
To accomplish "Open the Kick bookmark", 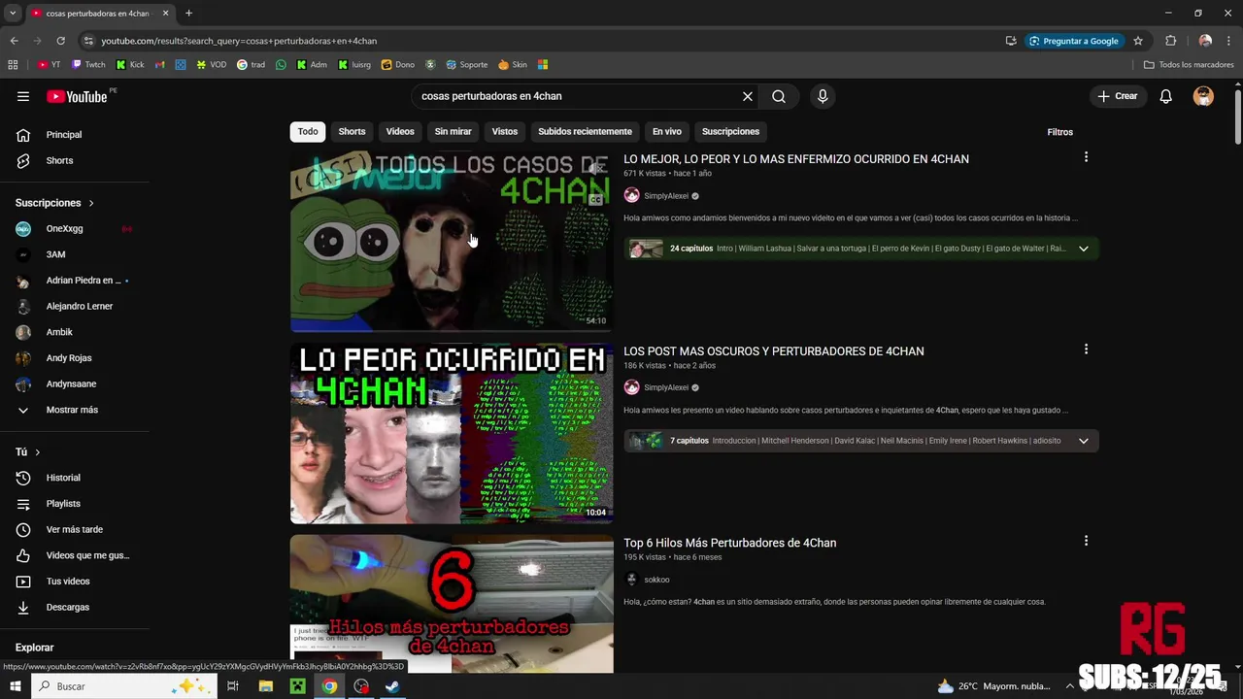I will [x=129, y=65].
